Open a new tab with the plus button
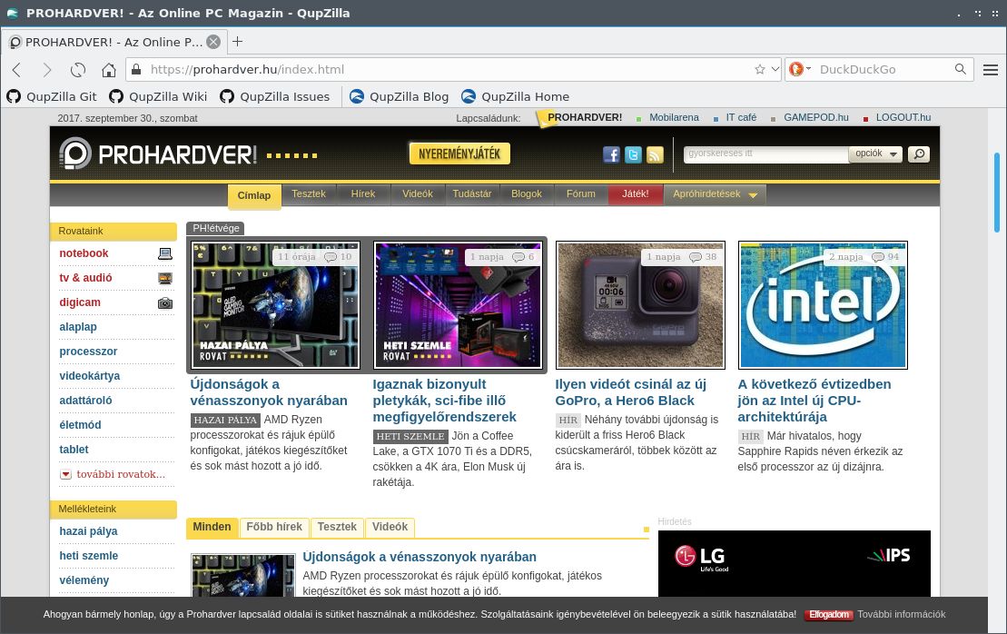This screenshot has width=1007, height=634. click(x=237, y=42)
